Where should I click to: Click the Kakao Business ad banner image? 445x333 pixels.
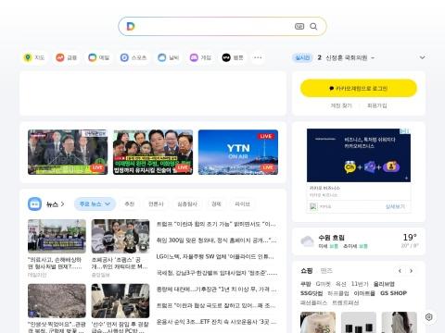[359, 155]
